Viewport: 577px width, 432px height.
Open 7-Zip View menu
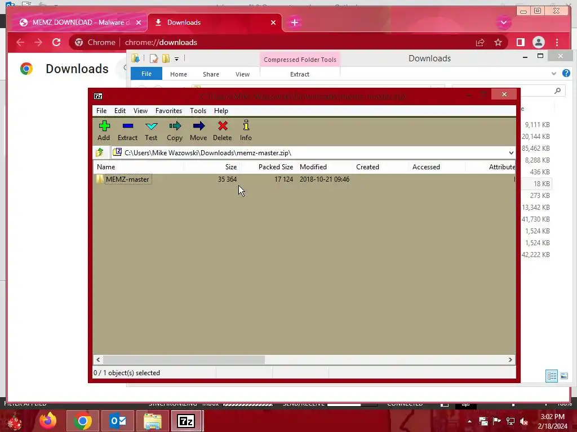(x=140, y=111)
